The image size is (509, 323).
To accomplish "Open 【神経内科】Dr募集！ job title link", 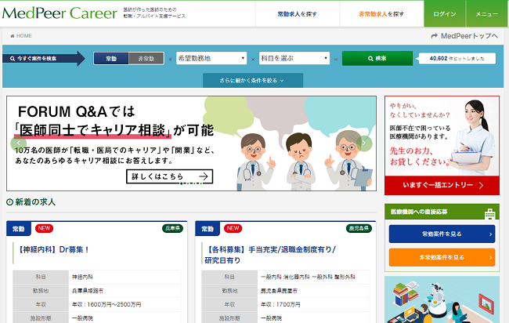I will pos(52,249).
